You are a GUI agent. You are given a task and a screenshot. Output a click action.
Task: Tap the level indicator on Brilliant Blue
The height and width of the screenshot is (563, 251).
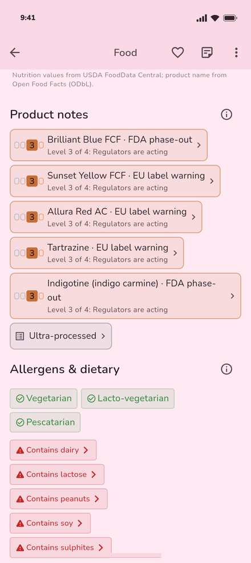(x=29, y=145)
